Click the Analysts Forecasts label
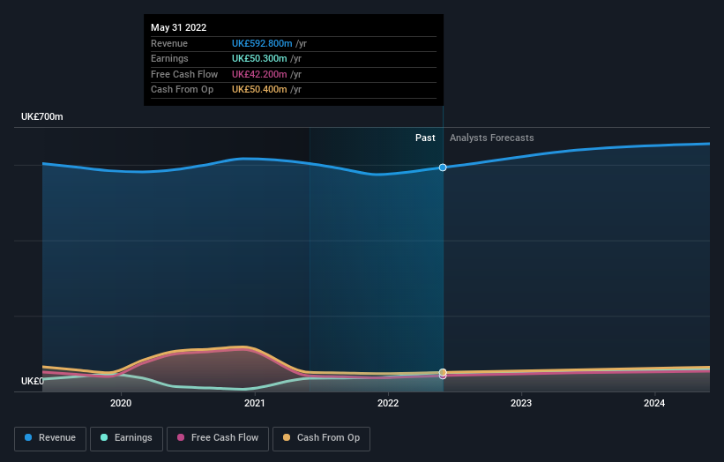This screenshot has height=462, width=724. (x=492, y=138)
